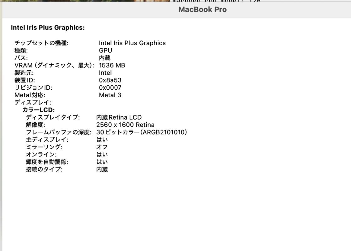
Task: Click the "リビジョンID:" label
Action: (x=33, y=88)
